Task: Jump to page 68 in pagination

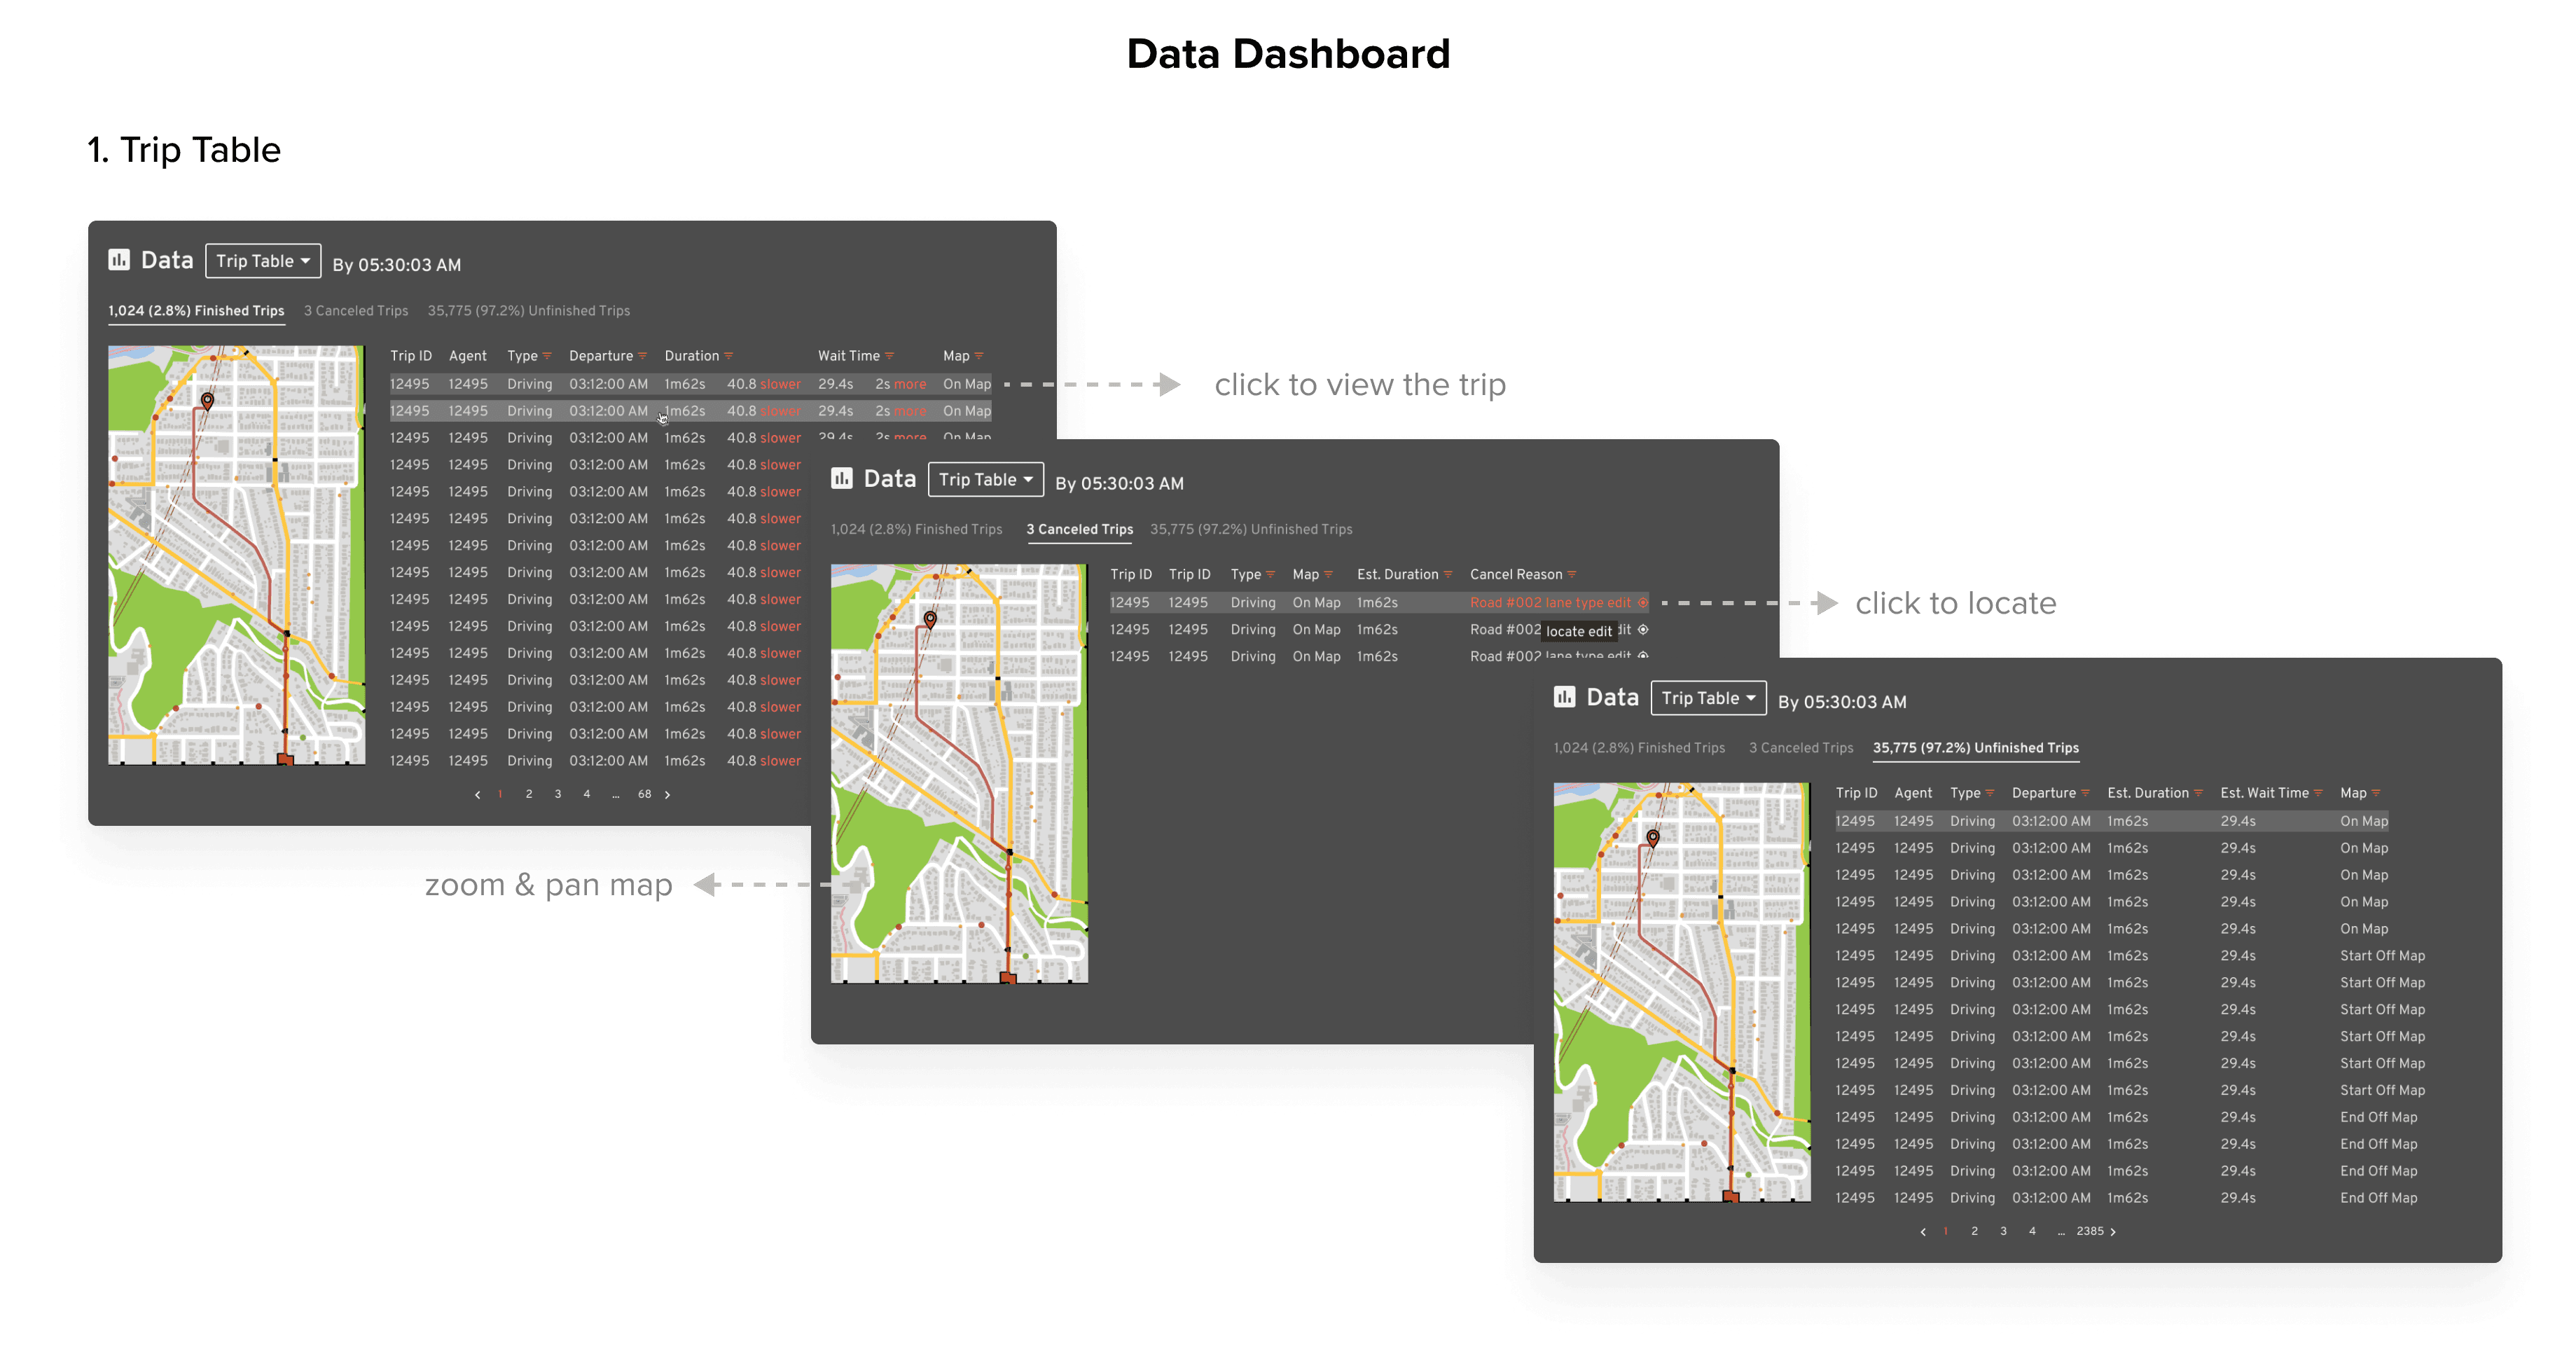Action: (x=645, y=795)
